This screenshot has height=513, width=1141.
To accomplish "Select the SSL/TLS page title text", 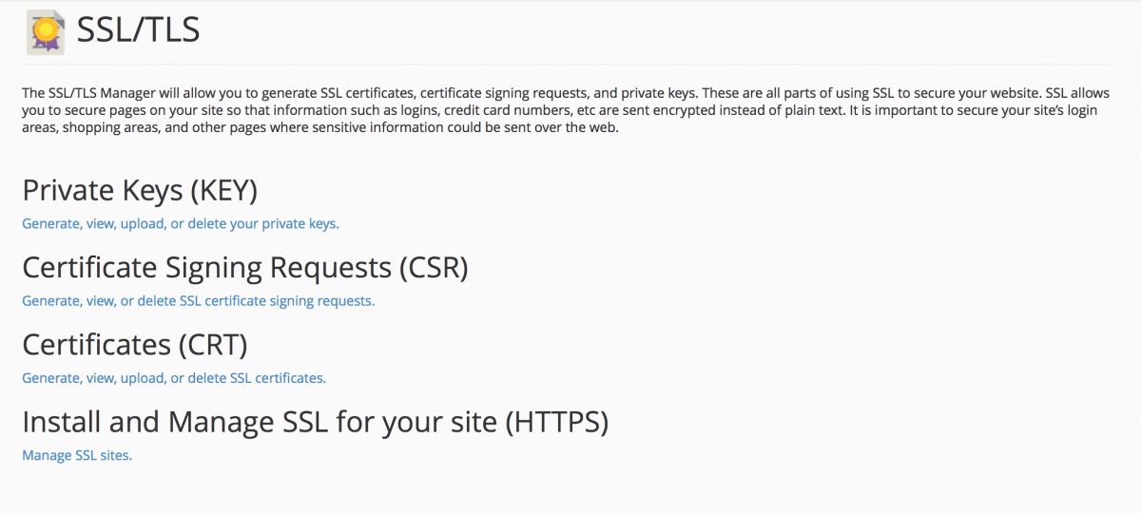I will point(137,31).
